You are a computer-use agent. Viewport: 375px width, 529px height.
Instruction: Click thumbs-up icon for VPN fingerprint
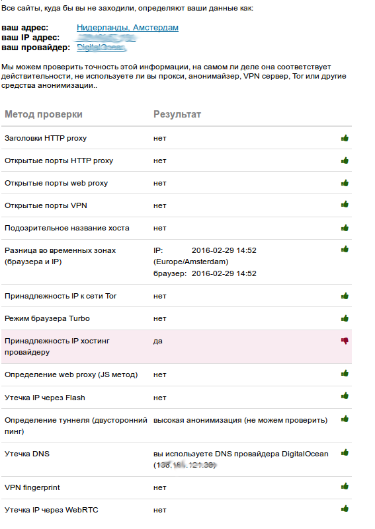pos(345,486)
